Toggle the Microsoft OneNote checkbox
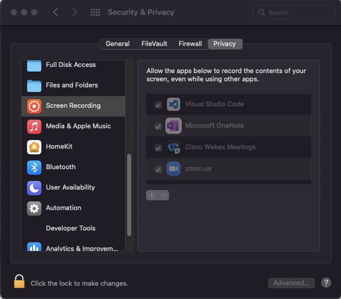This screenshot has width=341, height=299. [x=158, y=126]
